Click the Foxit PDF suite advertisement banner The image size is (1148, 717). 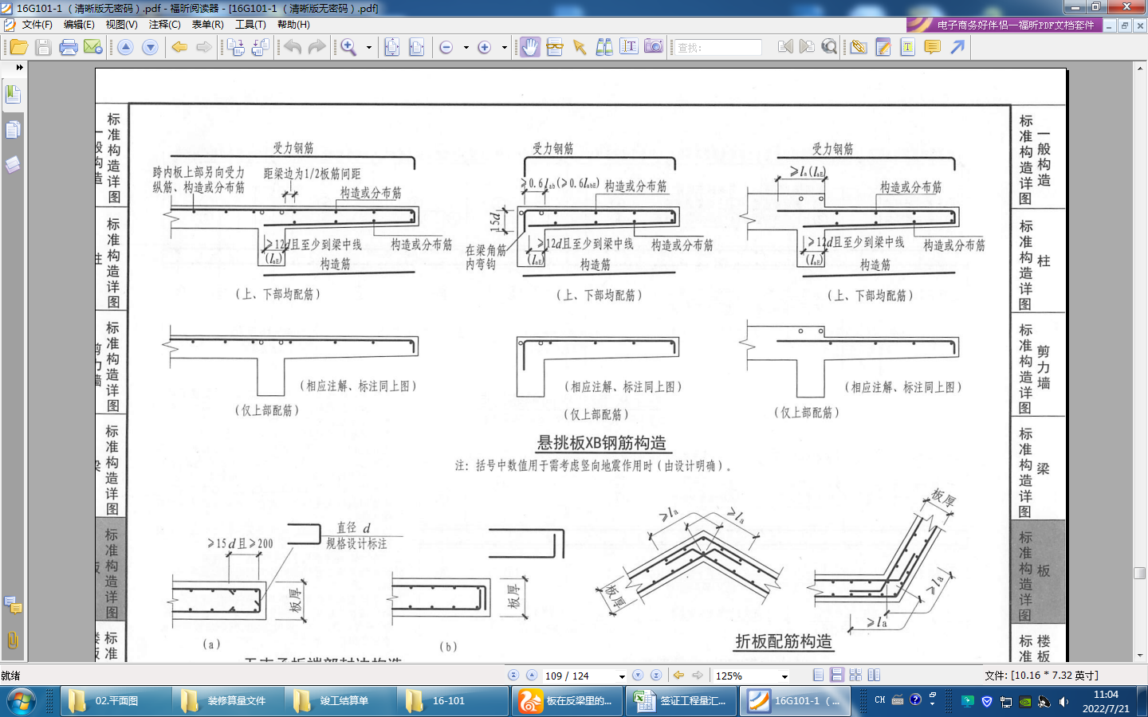click(1004, 25)
